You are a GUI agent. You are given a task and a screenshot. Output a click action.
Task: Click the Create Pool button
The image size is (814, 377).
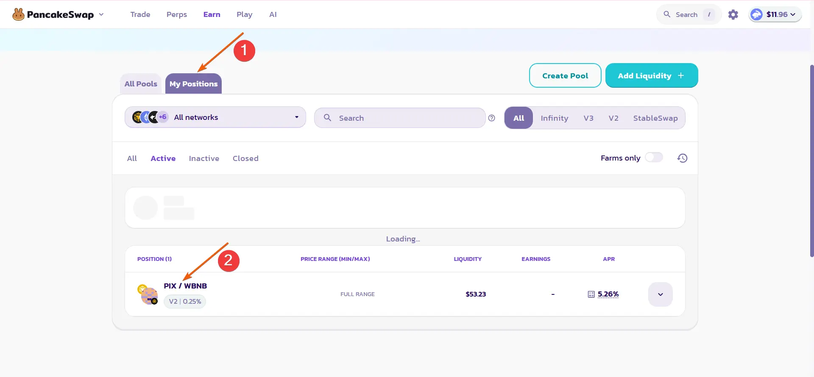pos(565,76)
